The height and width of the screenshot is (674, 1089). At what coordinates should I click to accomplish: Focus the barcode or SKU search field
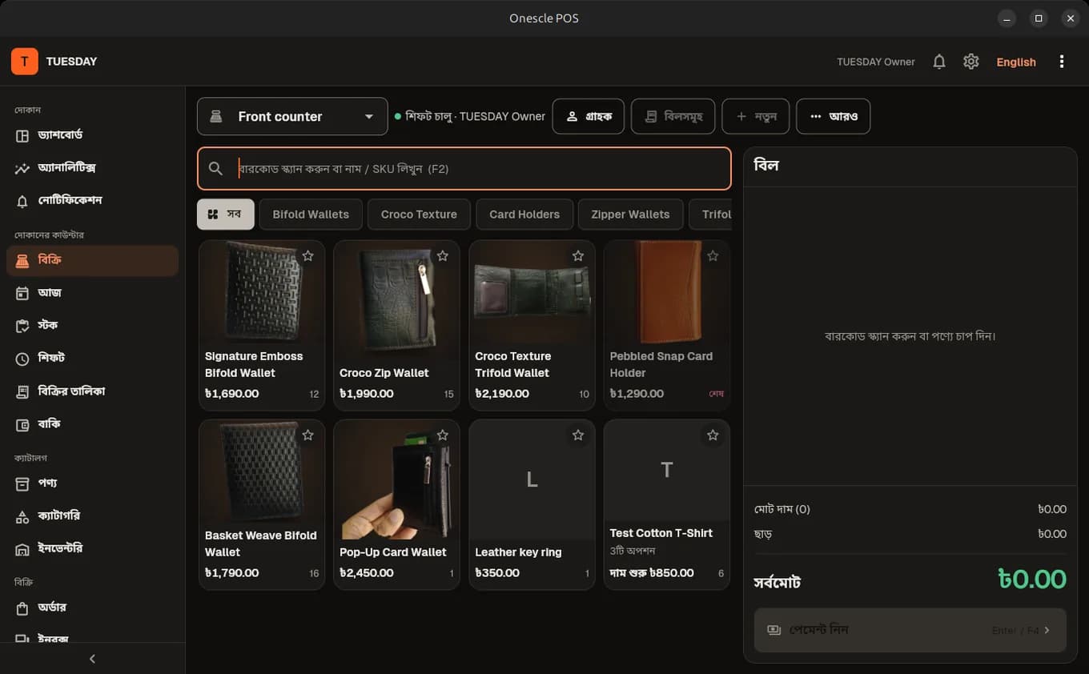pyautogui.click(x=464, y=169)
